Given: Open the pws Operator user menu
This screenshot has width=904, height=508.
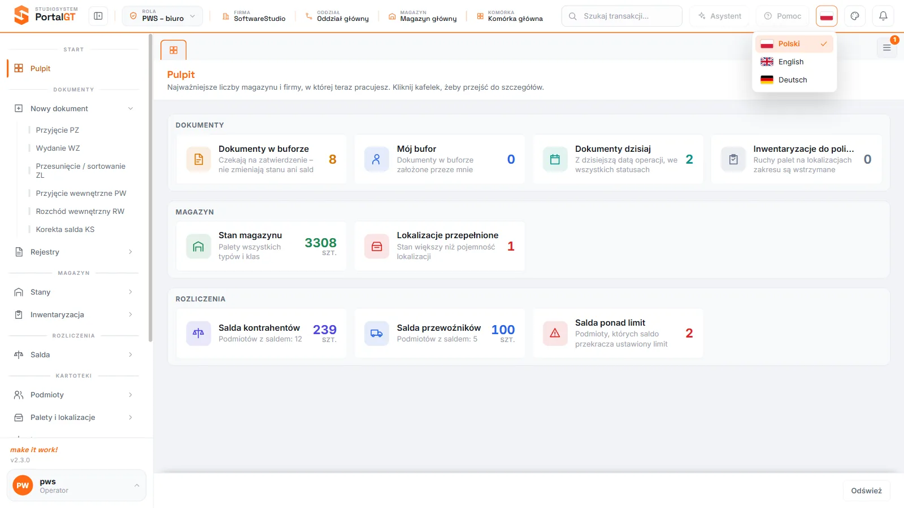Looking at the screenshot, I should click(76, 485).
